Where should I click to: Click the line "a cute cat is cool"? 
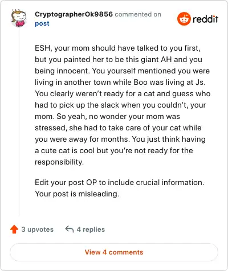tap(114, 150)
